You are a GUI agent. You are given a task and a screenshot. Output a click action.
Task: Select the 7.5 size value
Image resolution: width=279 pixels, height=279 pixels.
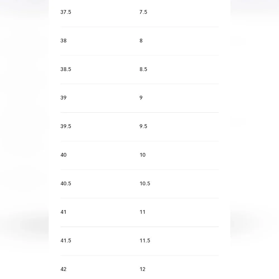(143, 12)
